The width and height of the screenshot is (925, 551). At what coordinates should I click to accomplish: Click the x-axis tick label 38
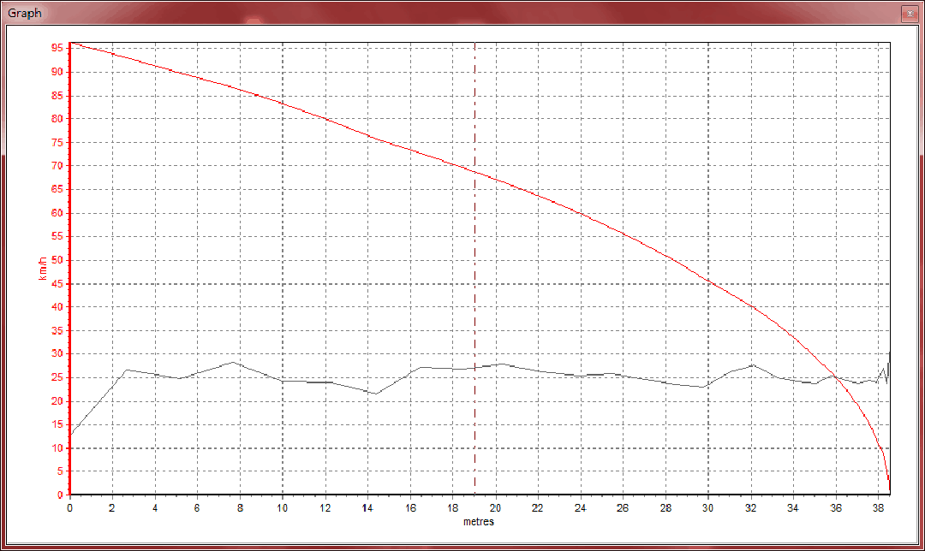coord(878,508)
